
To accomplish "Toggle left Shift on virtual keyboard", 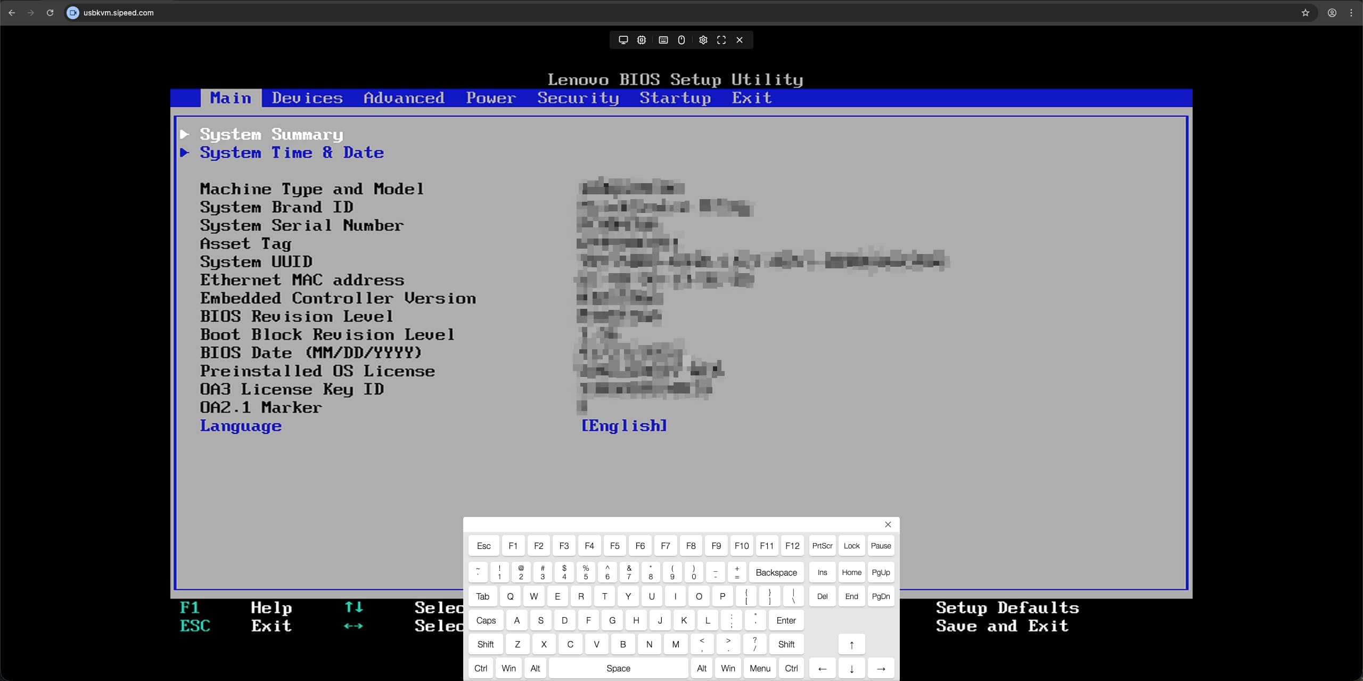I will tap(485, 644).
